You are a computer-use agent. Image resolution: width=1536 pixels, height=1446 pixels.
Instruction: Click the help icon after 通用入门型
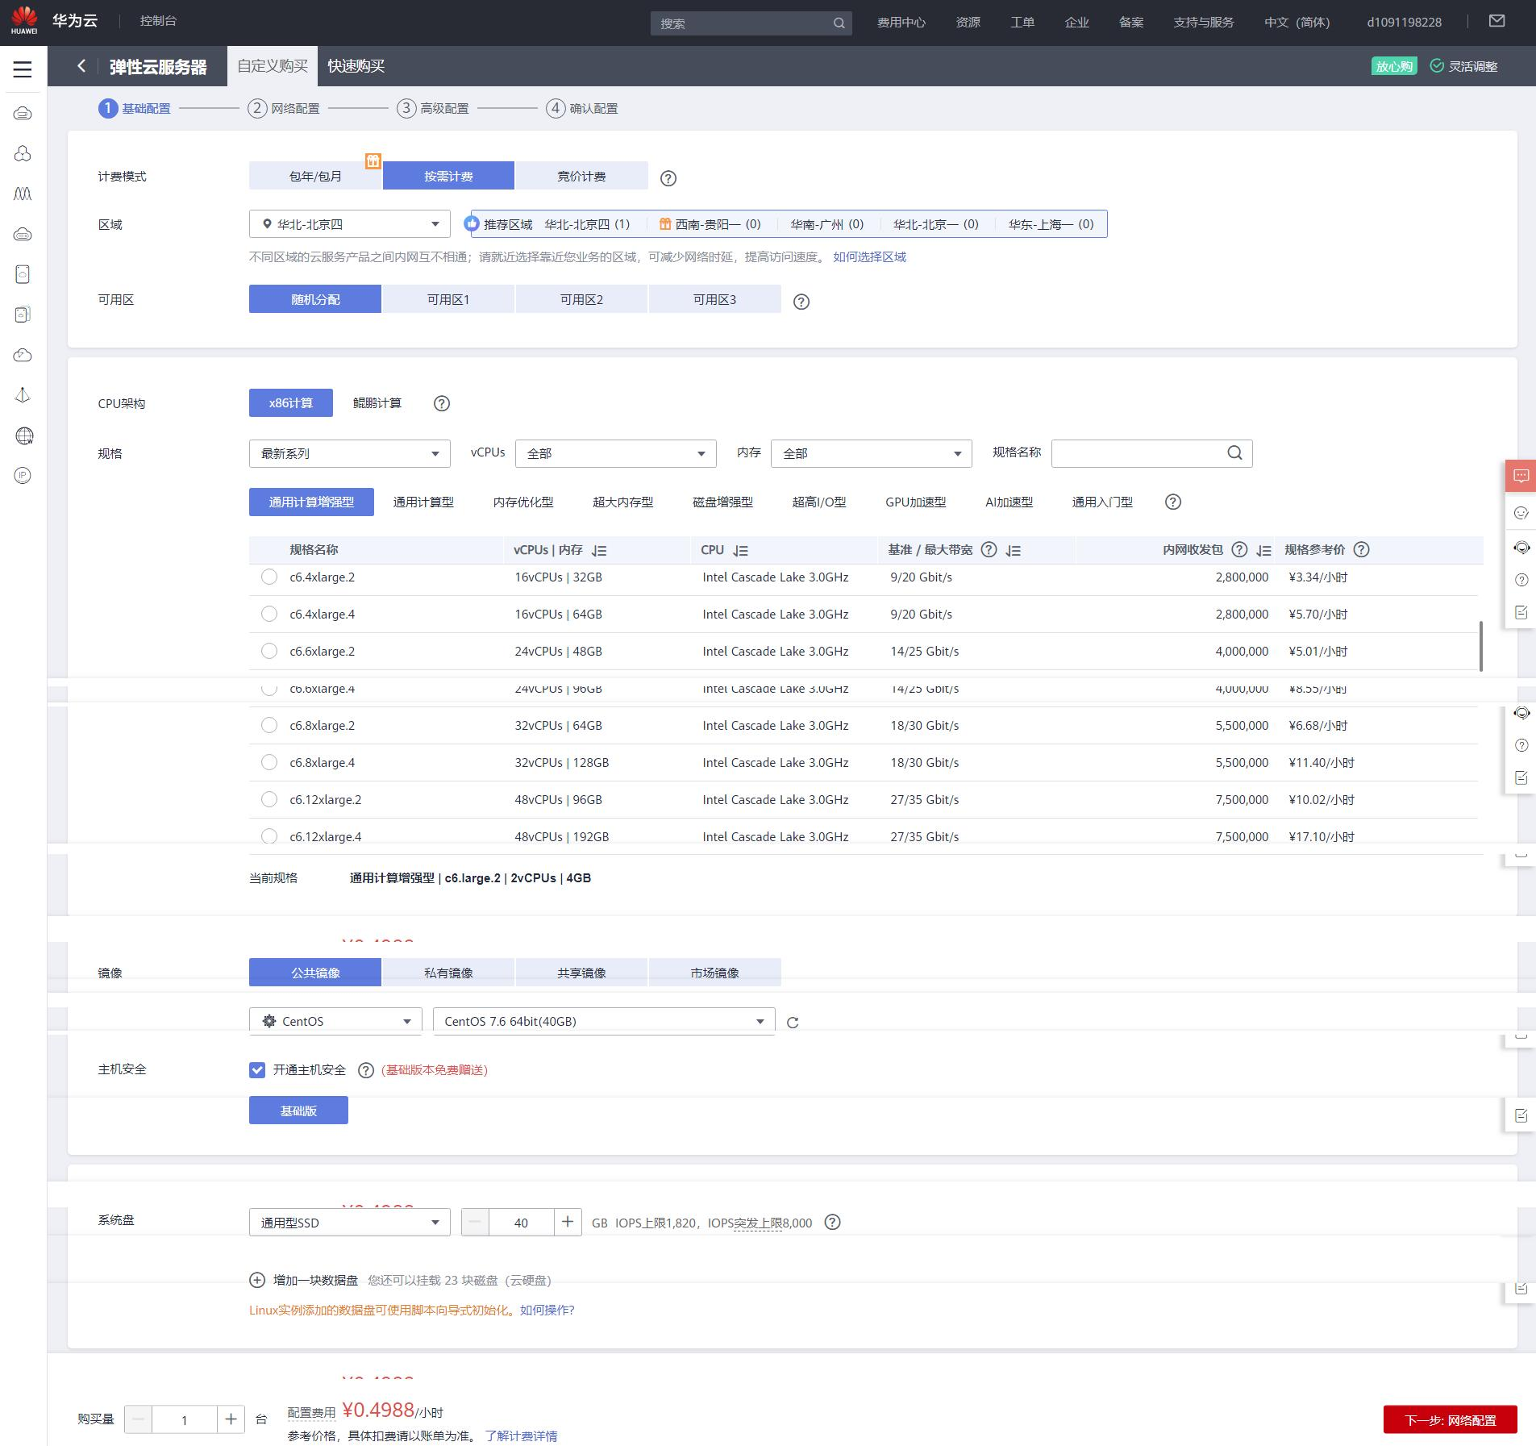pyautogui.click(x=1173, y=502)
